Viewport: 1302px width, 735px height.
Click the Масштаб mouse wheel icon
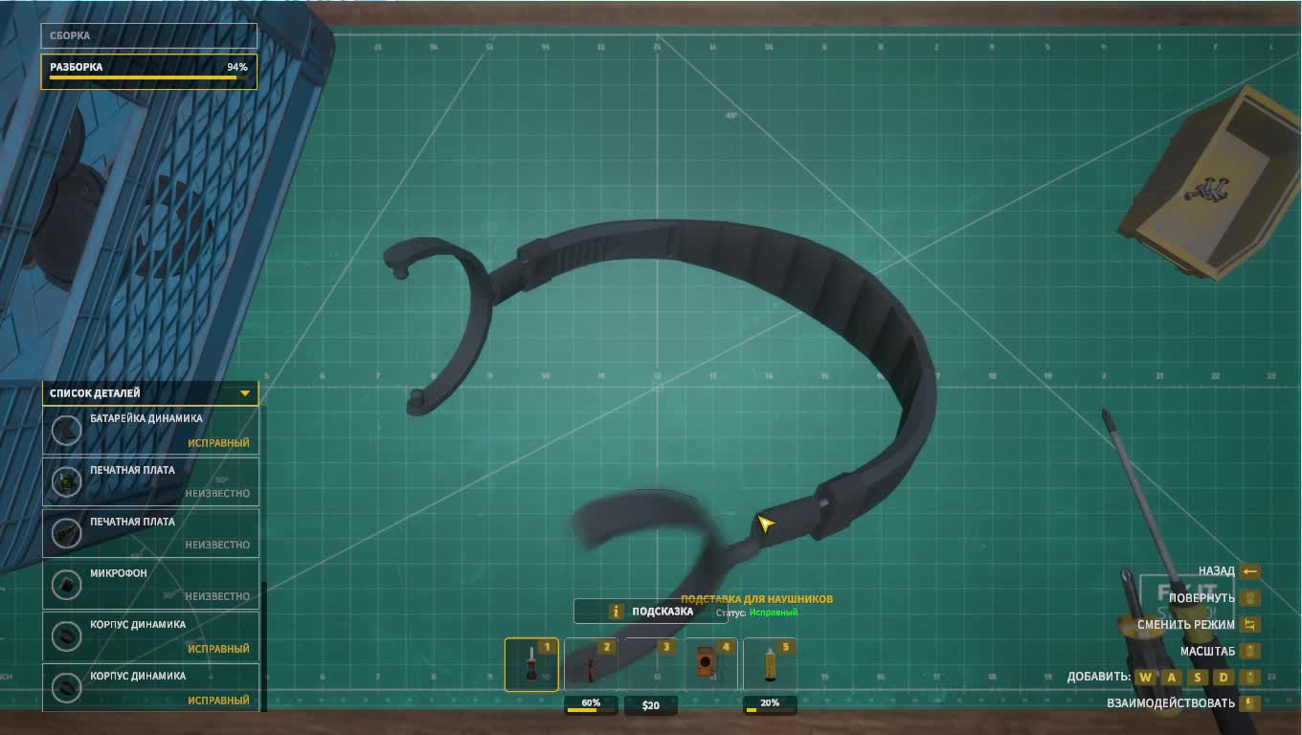[1249, 651]
